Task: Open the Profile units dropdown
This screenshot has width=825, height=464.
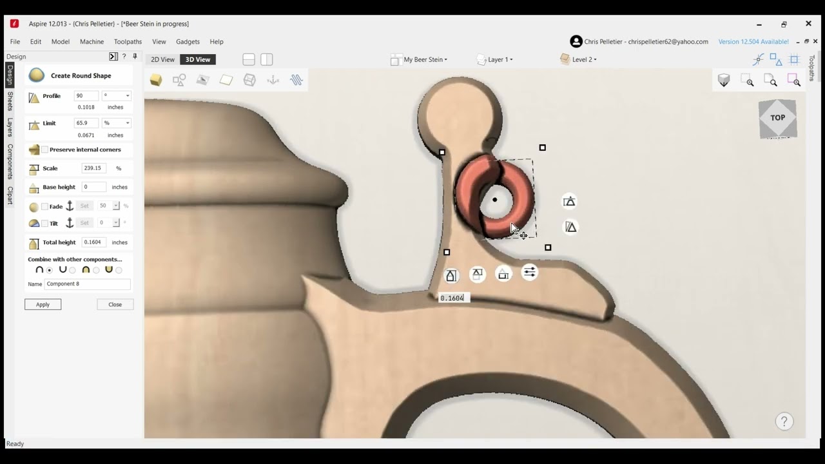Action: pyautogui.click(x=117, y=96)
